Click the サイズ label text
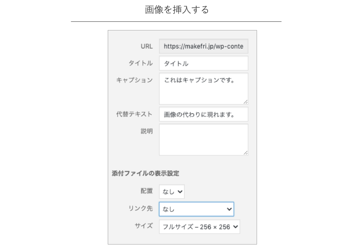 click(144, 226)
